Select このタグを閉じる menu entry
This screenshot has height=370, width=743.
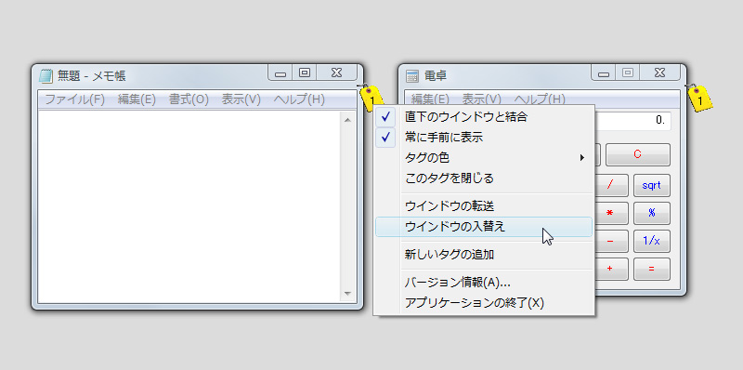(483, 178)
